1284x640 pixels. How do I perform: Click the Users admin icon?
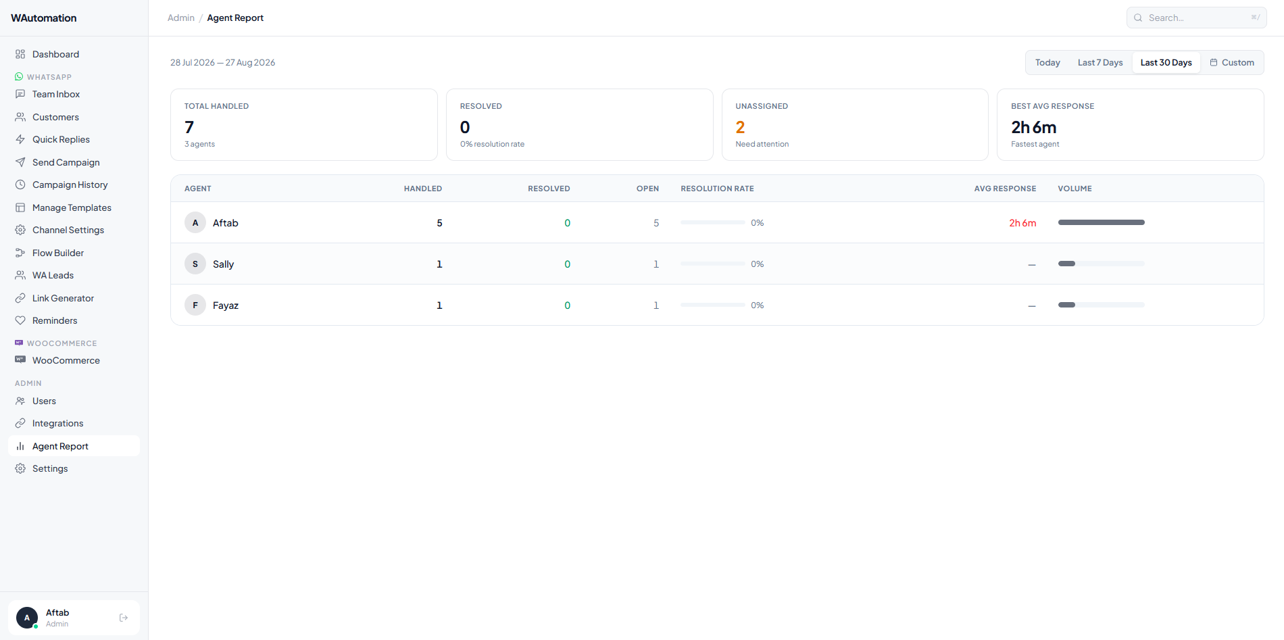[x=20, y=401]
